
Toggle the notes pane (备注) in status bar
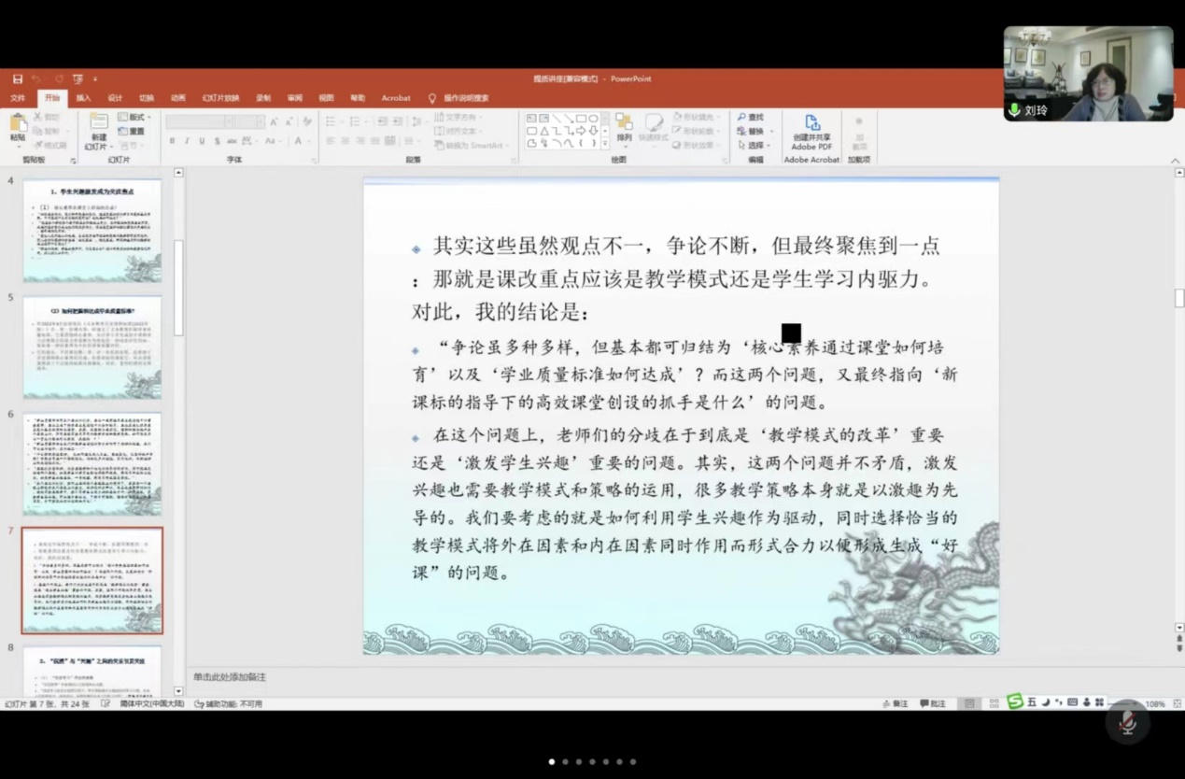[x=895, y=703]
